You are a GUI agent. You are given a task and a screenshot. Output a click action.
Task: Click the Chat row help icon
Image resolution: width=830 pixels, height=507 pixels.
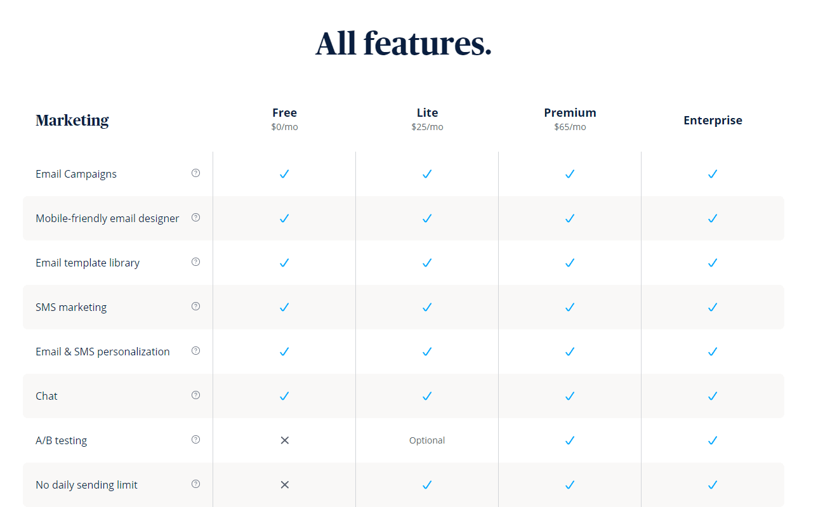tap(195, 395)
